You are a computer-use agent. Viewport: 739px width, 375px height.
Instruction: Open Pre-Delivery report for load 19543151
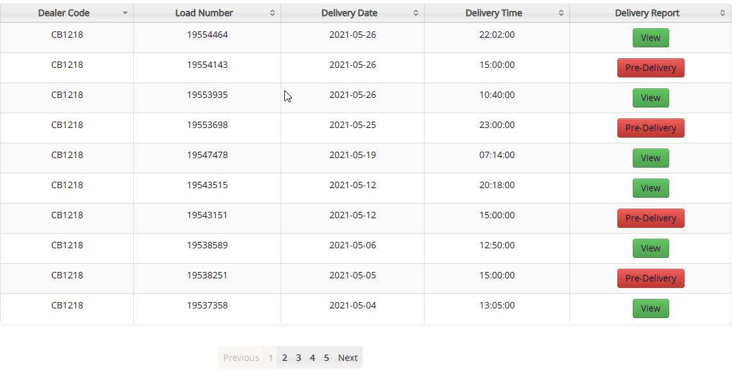651,218
